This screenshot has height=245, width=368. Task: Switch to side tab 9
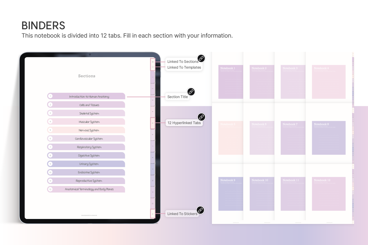click(x=153, y=169)
